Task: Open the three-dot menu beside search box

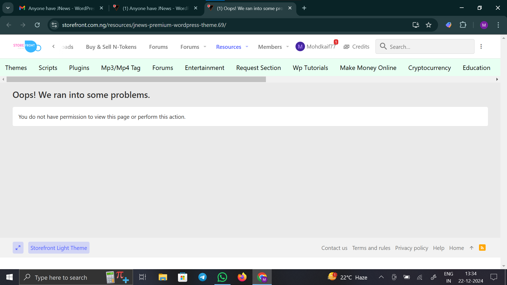Action: [x=481, y=46]
